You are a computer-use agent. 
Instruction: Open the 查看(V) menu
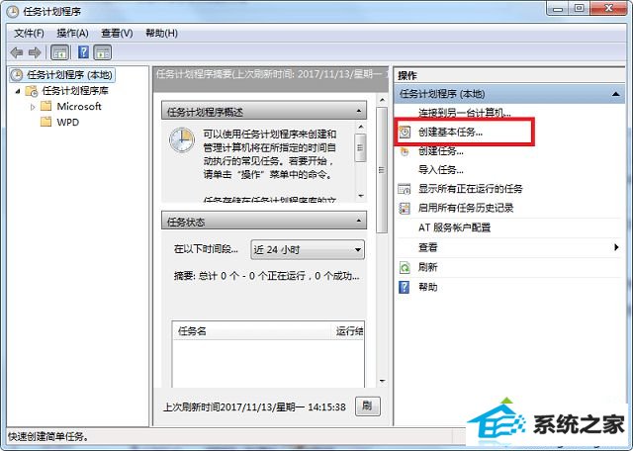(117, 33)
